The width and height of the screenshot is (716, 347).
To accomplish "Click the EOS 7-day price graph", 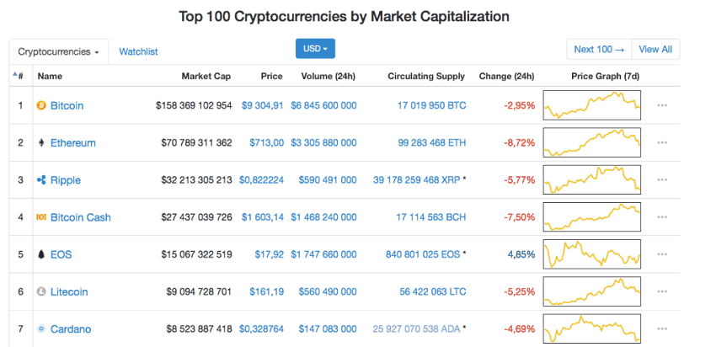I will tap(592, 254).
